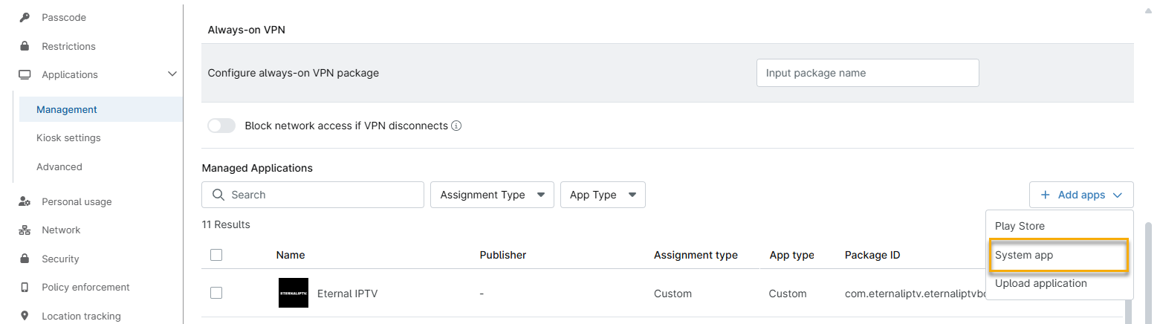
Task: Choose System app from Add apps menu
Action: click(x=1024, y=255)
